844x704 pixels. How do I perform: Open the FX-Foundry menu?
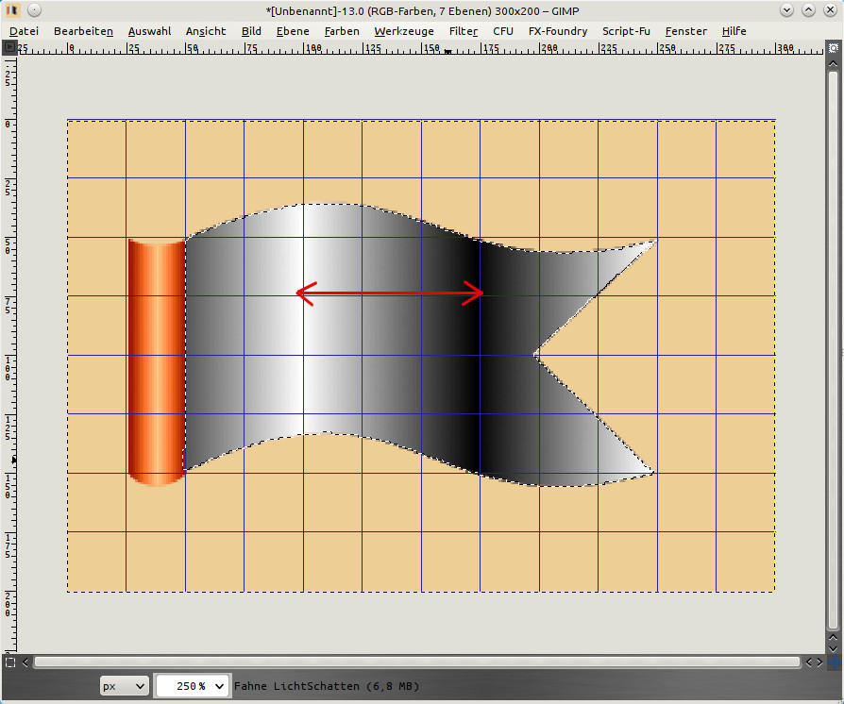(x=558, y=31)
